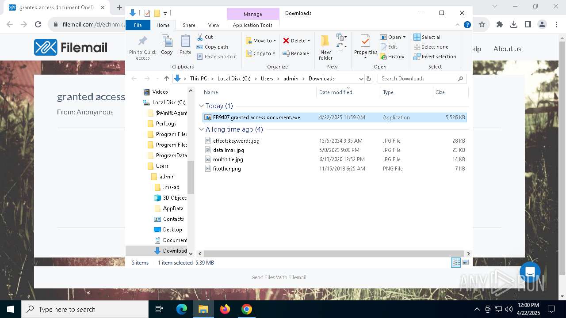Switch to Share ribbon tab

tap(189, 25)
